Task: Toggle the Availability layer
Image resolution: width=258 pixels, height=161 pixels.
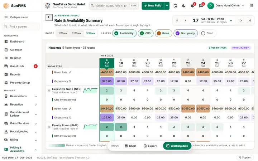Action: coord(124,33)
